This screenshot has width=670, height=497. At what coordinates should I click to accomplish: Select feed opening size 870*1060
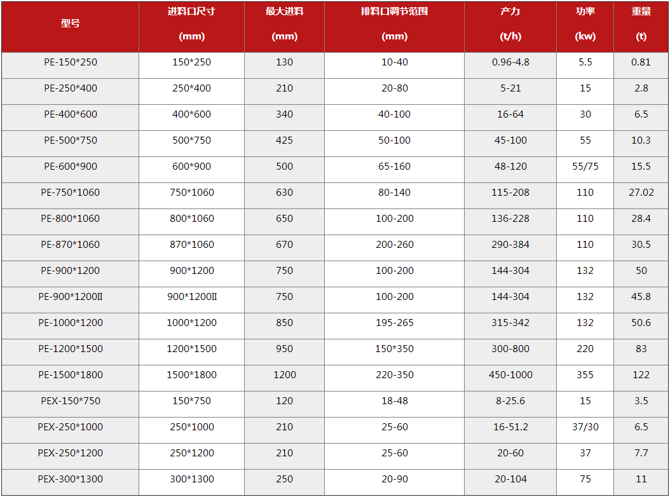click(x=191, y=245)
